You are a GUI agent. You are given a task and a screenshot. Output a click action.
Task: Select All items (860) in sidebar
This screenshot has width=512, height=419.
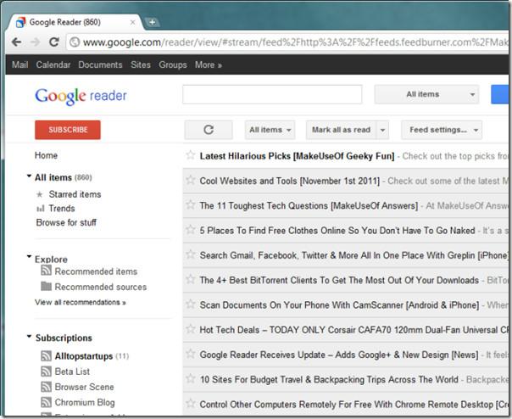point(64,177)
